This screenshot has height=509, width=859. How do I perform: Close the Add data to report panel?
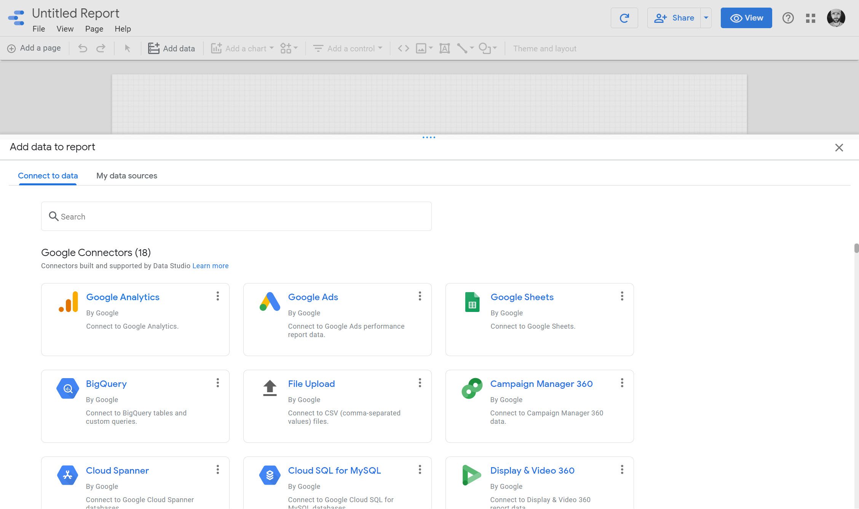pos(839,148)
